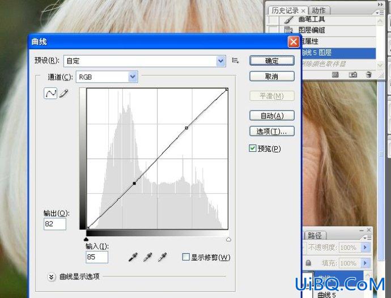The image size is (391, 298).
Task: Click the Output value field showing 82
Action: [55, 224]
